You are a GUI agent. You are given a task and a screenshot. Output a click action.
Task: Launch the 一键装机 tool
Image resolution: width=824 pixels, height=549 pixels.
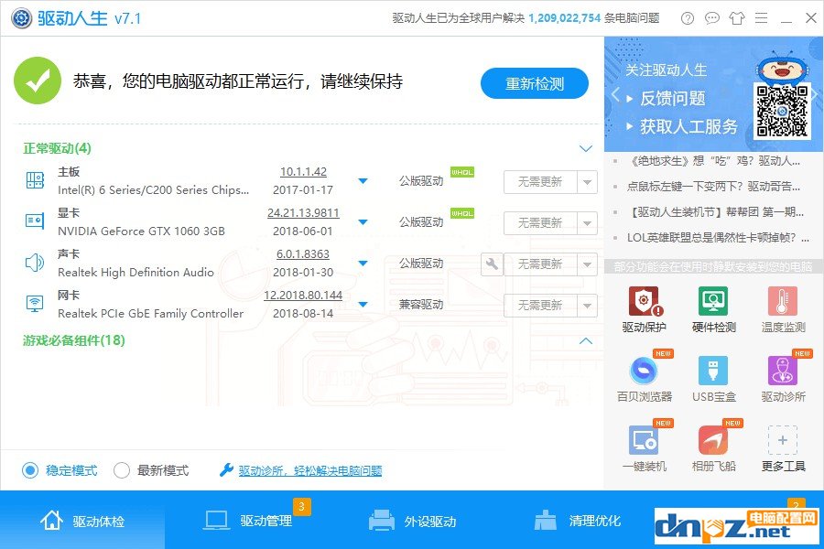click(x=644, y=440)
